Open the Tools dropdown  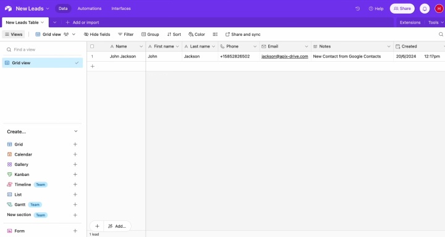(436, 22)
